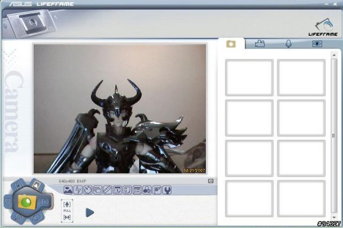Open the wrench settings toolbar icon
This screenshot has width=343, height=228.
(167, 190)
